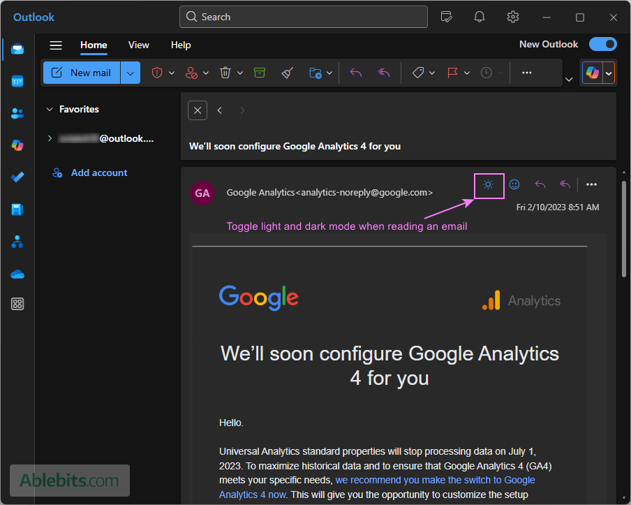The image size is (631, 505).
Task: Click the Block sender icon
Action: (x=191, y=73)
